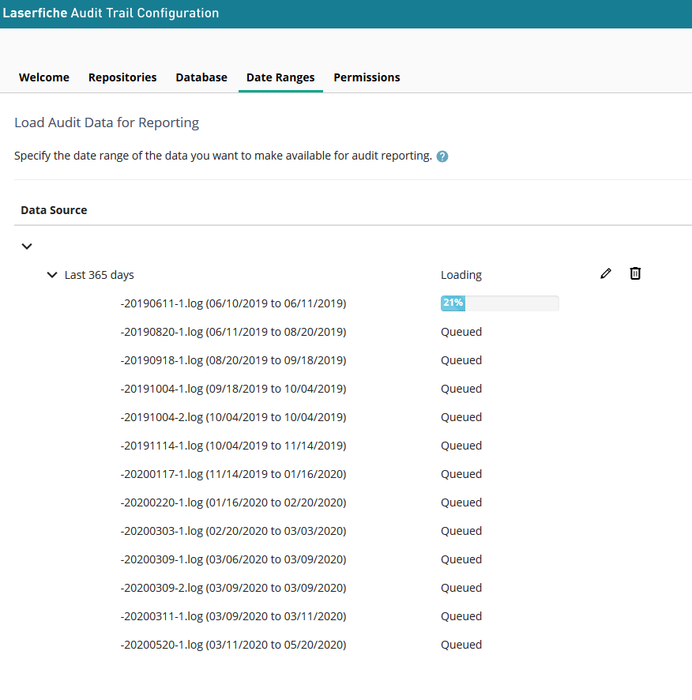Screen dimensions: 692x700
Task: Click Queued status for -20190918-1.log
Action: (461, 360)
